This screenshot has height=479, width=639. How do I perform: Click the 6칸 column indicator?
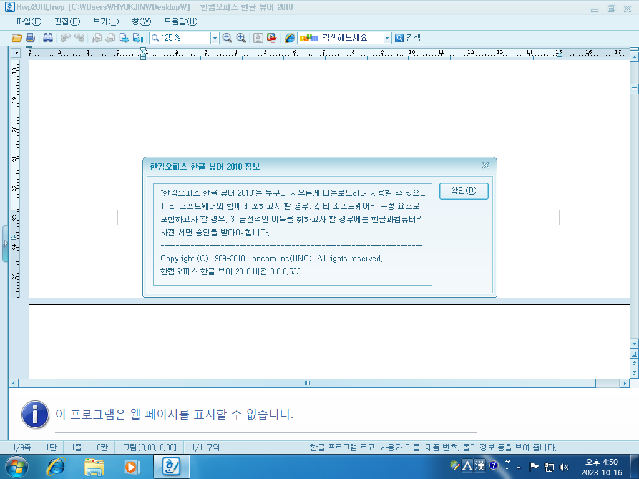[x=102, y=447]
